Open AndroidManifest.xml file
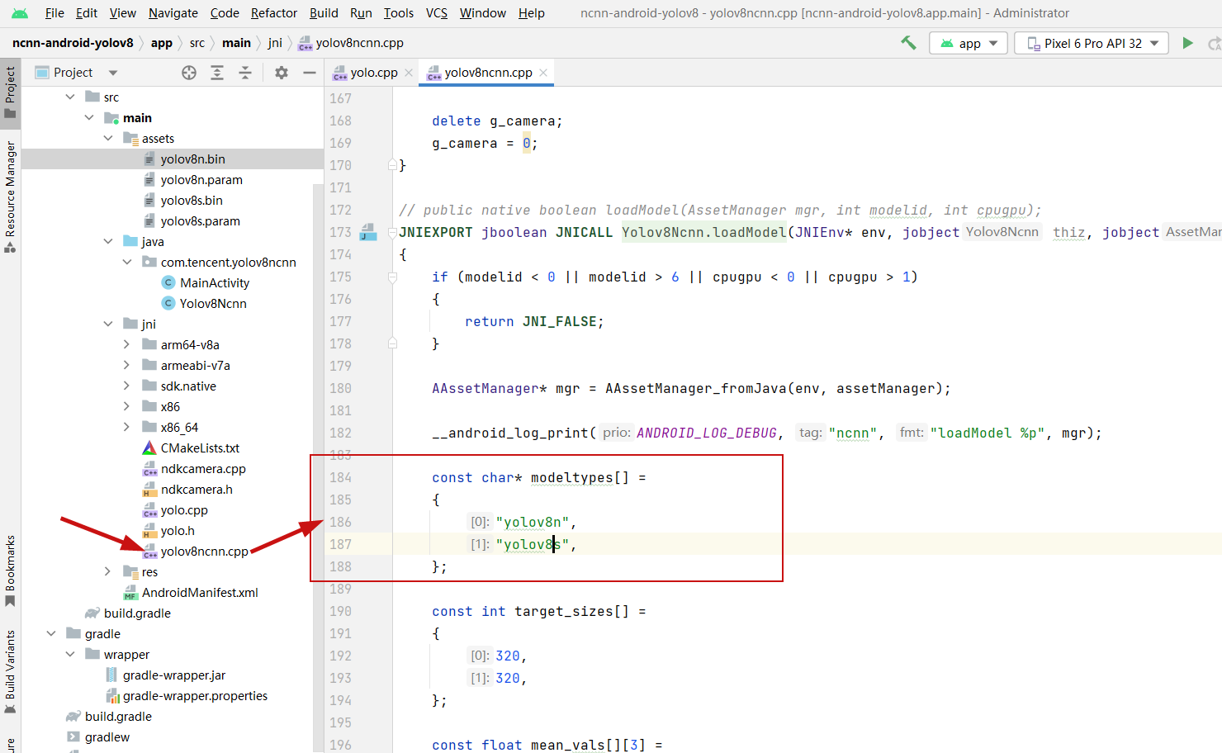Image resolution: width=1222 pixels, height=753 pixels. pos(200,593)
